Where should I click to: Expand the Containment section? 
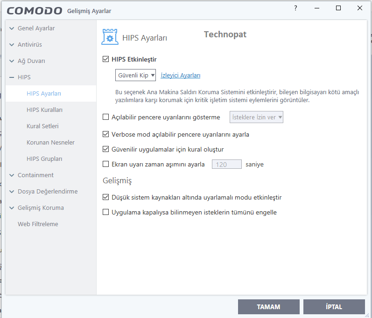coord(12,175)
